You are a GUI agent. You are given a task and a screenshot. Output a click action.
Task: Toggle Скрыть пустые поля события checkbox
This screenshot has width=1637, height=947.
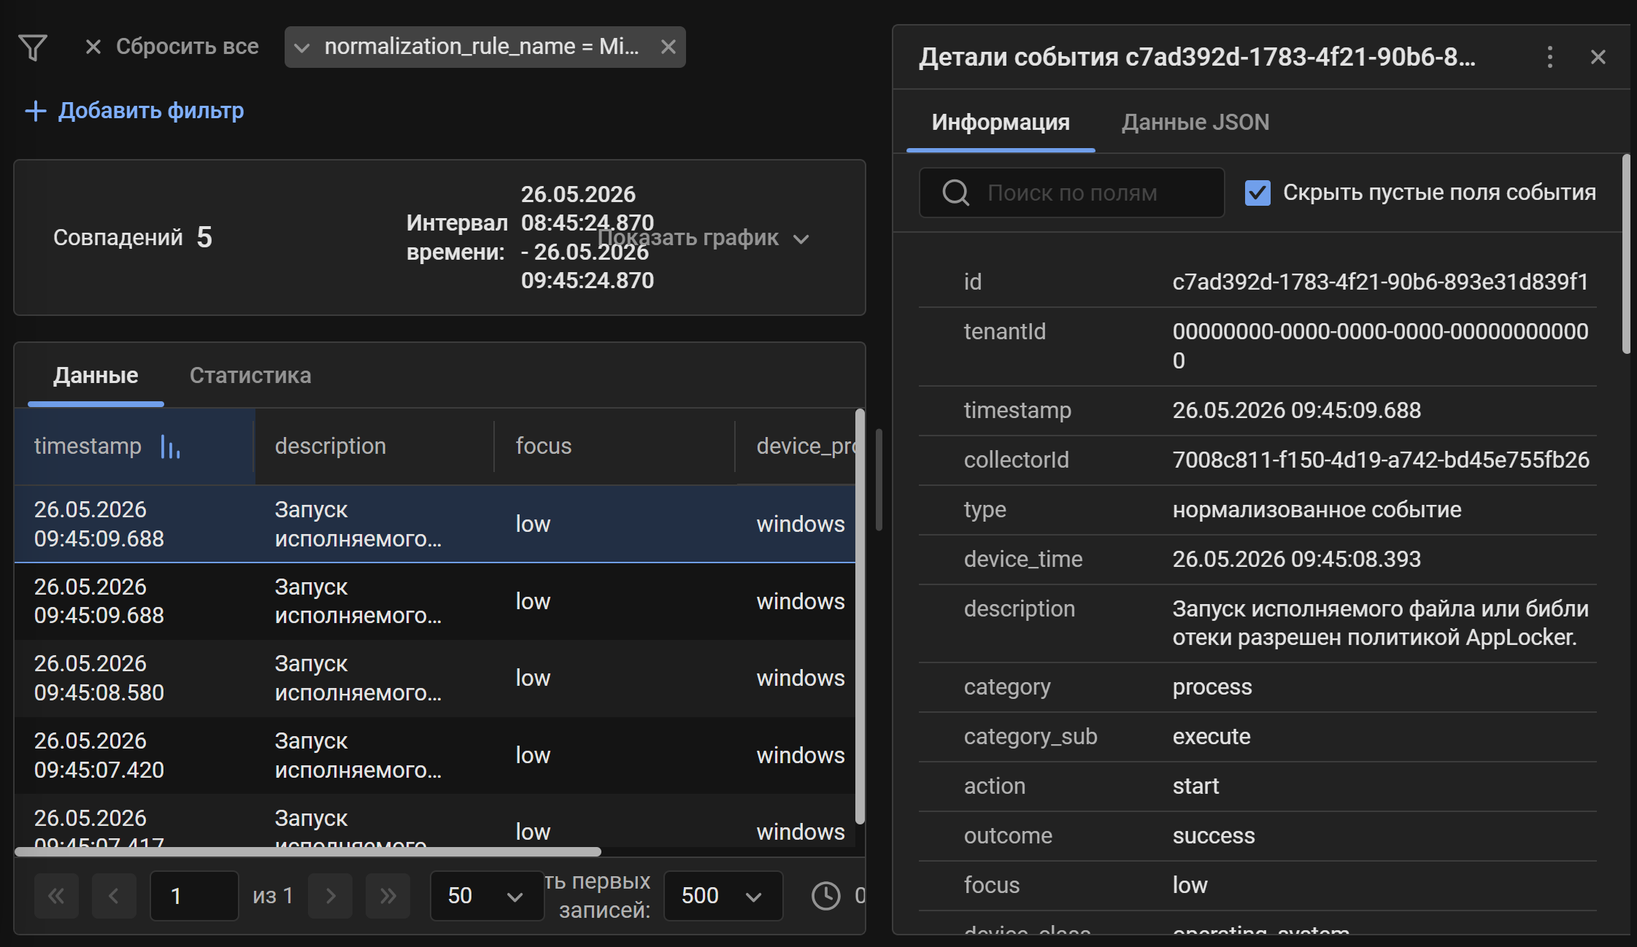1257,193
